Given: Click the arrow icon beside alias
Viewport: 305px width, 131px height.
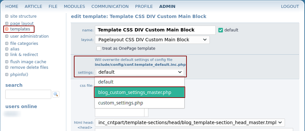Looking at the screenshot, I should pos(7,49).
